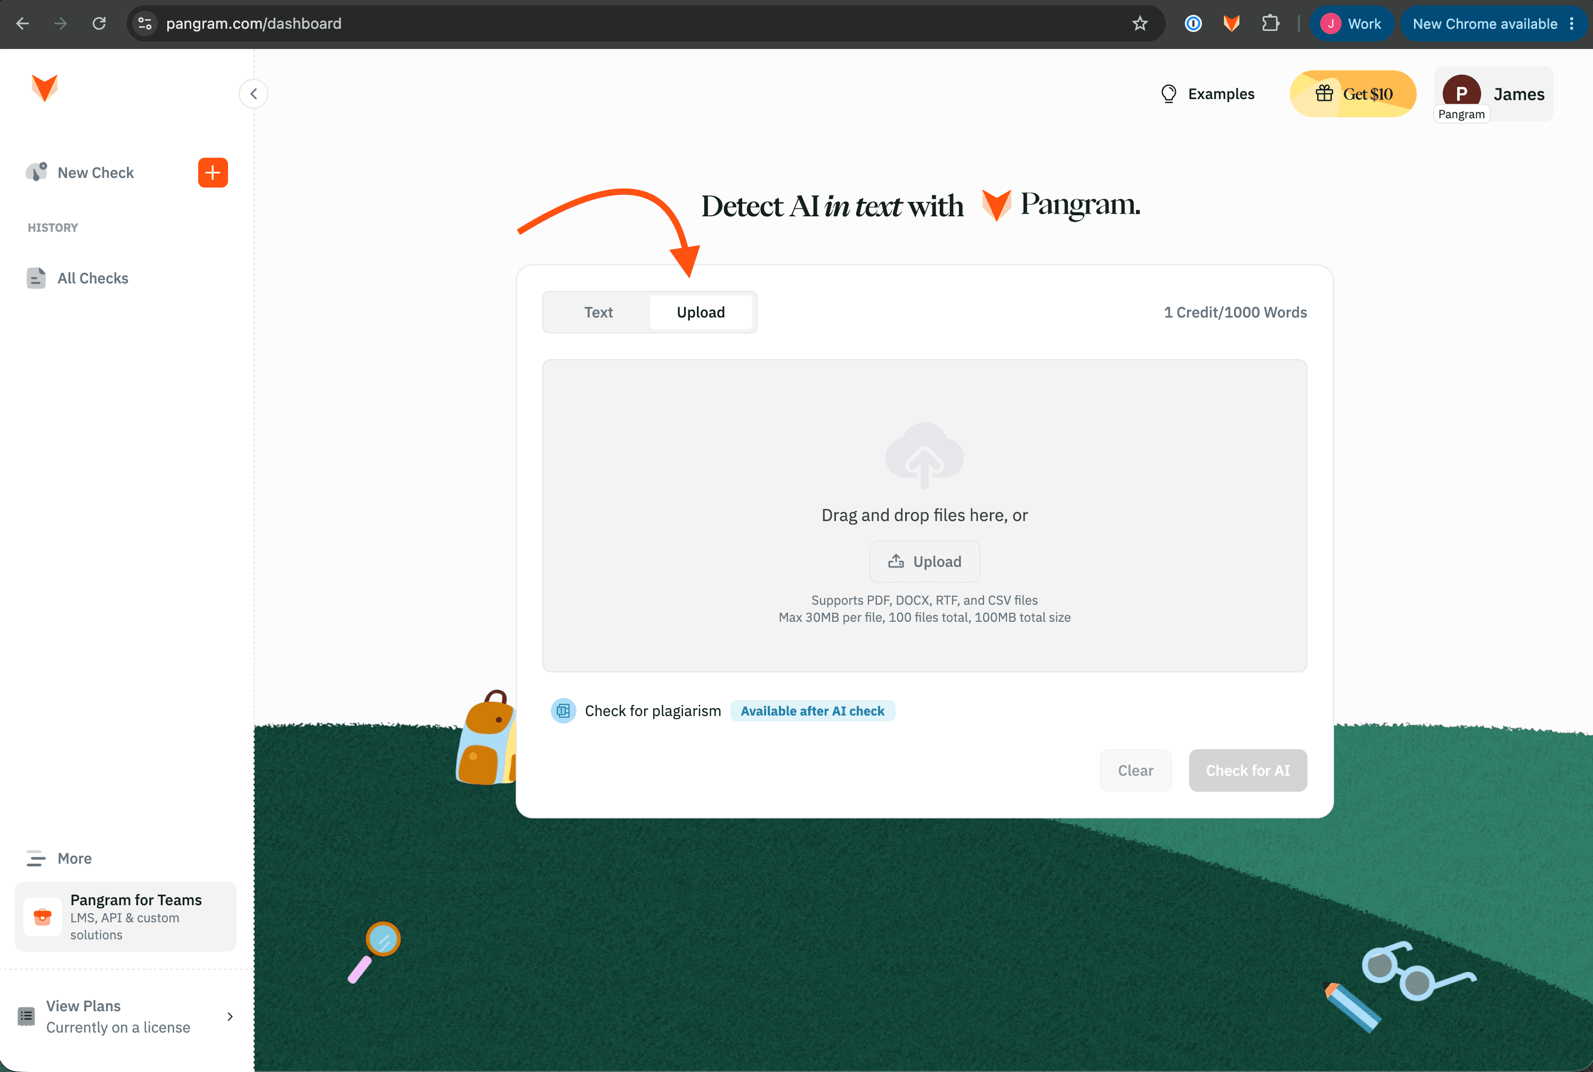
Task: Click the Get $10 referral button
Action: 1353,94
